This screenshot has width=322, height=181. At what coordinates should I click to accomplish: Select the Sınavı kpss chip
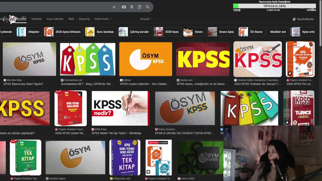point(222,32)
